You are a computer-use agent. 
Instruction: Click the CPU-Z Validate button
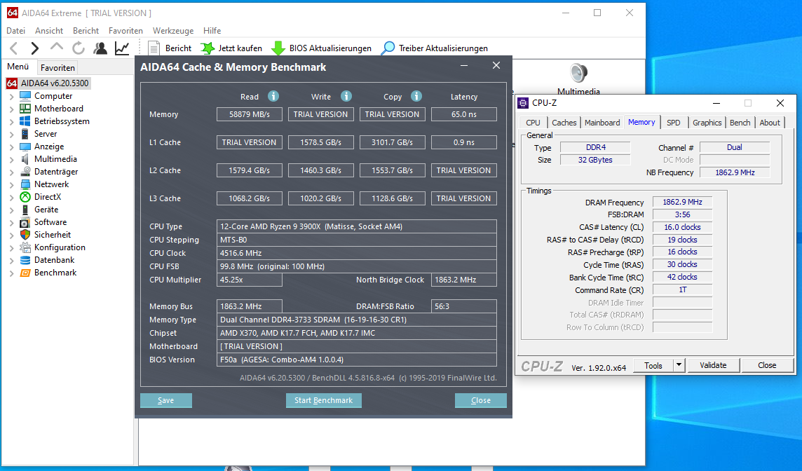pos(713,365)
